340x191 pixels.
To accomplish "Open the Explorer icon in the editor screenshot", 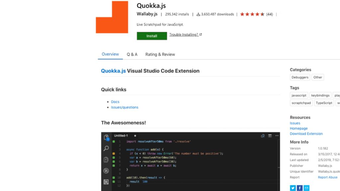I will (x=106, y=138).
